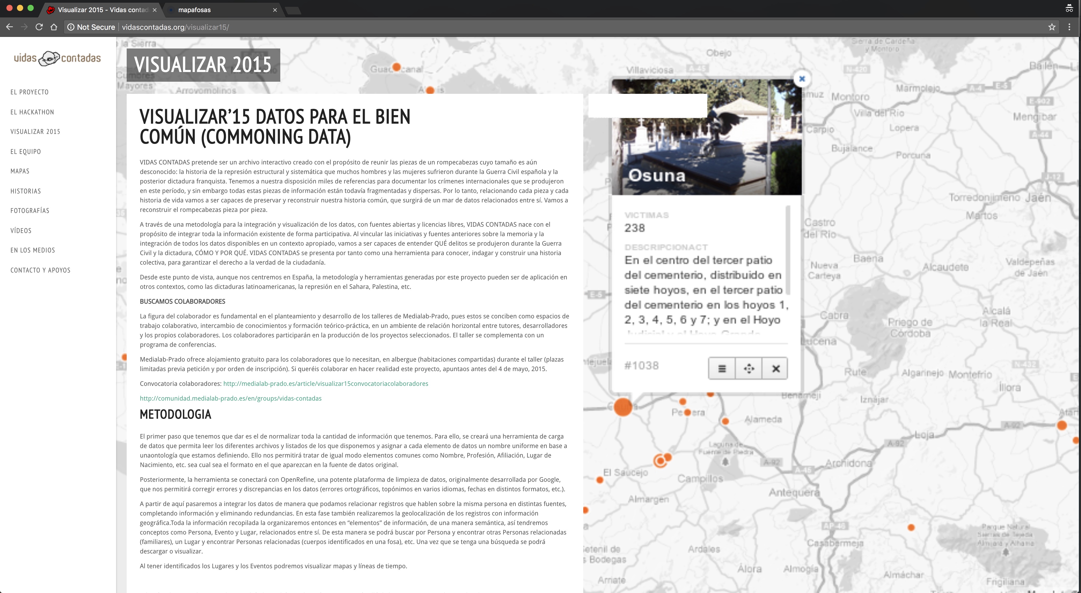Click the browser back arrow
Screen dimensions: 1081x593
click(x=9, y=27)
